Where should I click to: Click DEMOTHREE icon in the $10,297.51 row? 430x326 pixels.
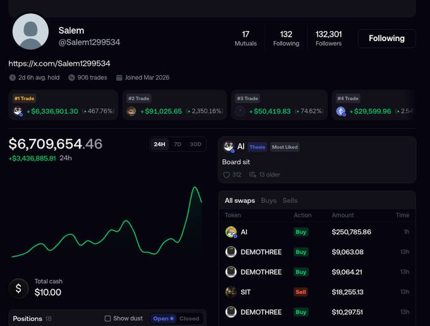pos(231,312)
